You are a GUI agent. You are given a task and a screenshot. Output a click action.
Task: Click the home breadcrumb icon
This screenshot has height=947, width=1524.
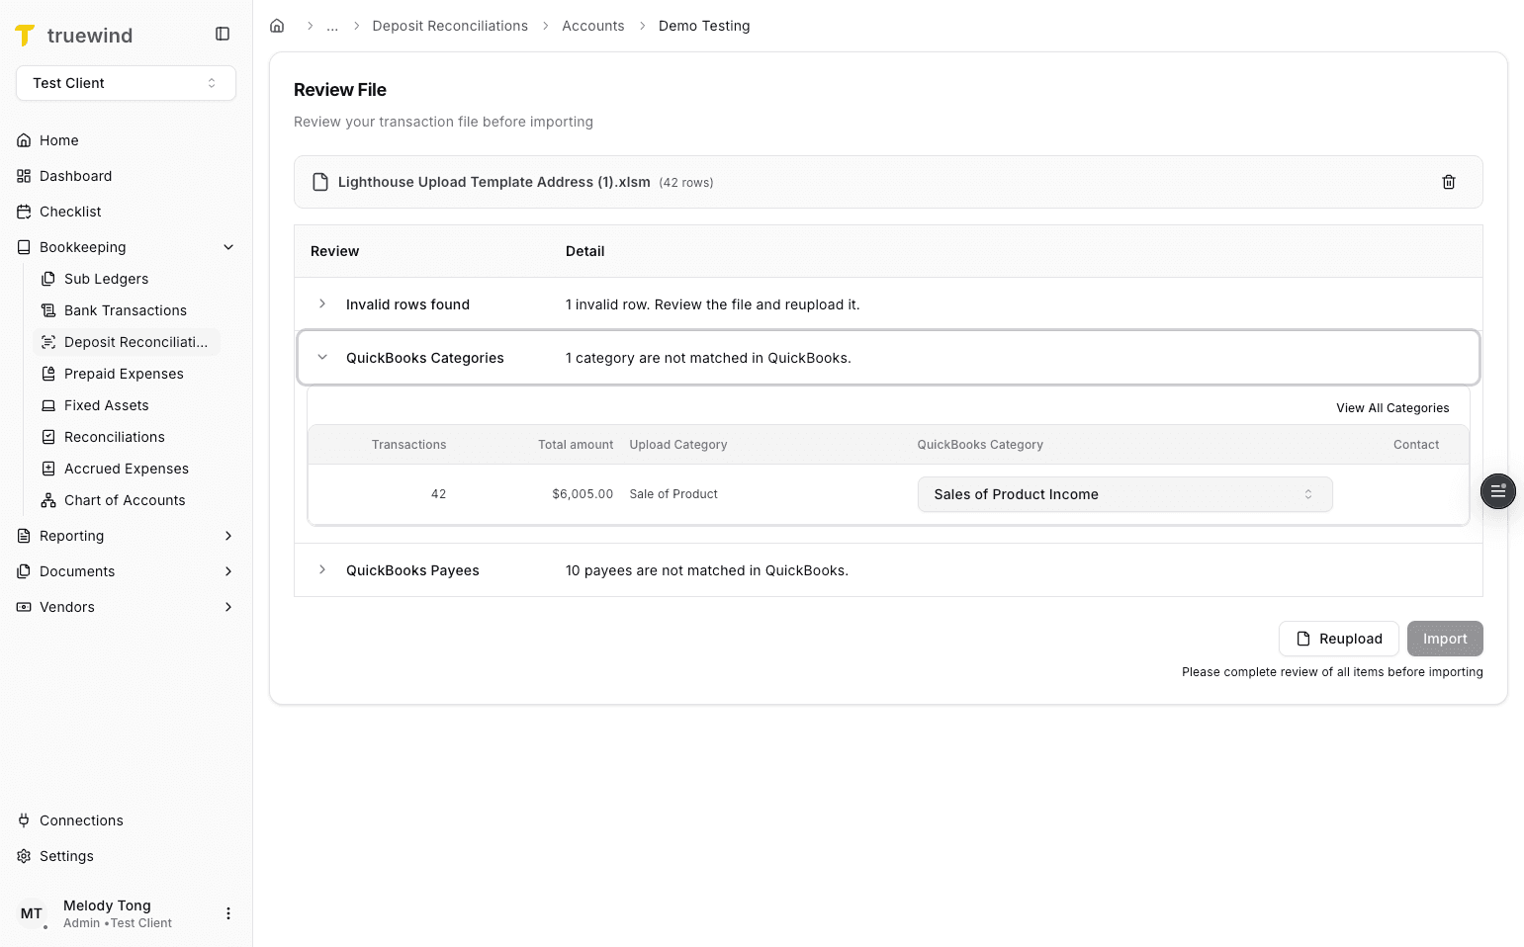coord(277,26)
